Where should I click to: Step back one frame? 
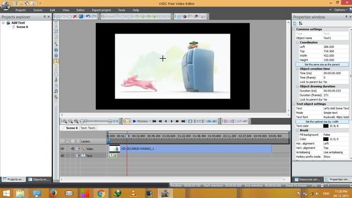tap(166, 121)
